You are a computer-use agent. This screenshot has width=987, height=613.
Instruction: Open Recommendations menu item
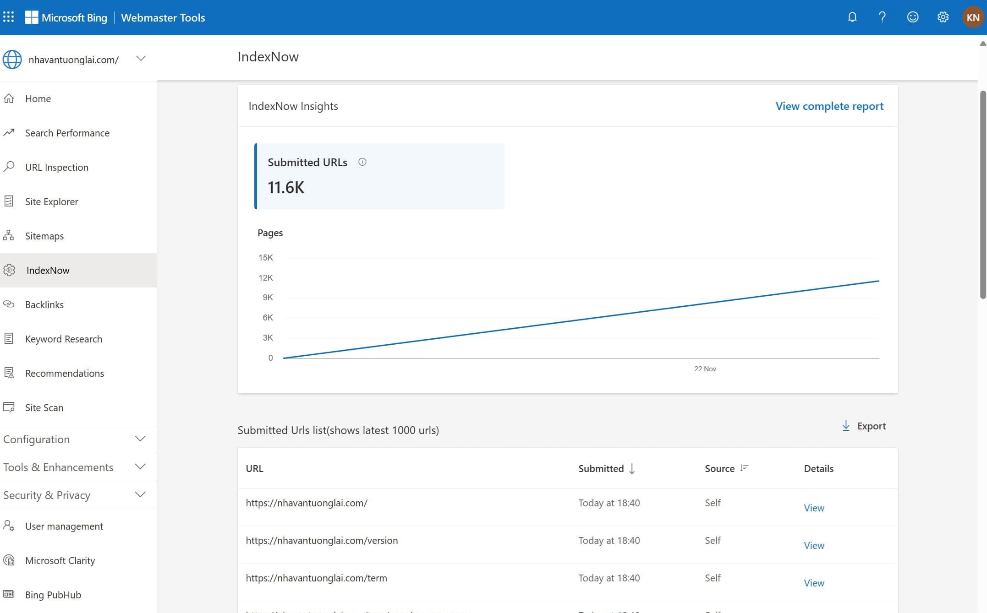(78, 373)
